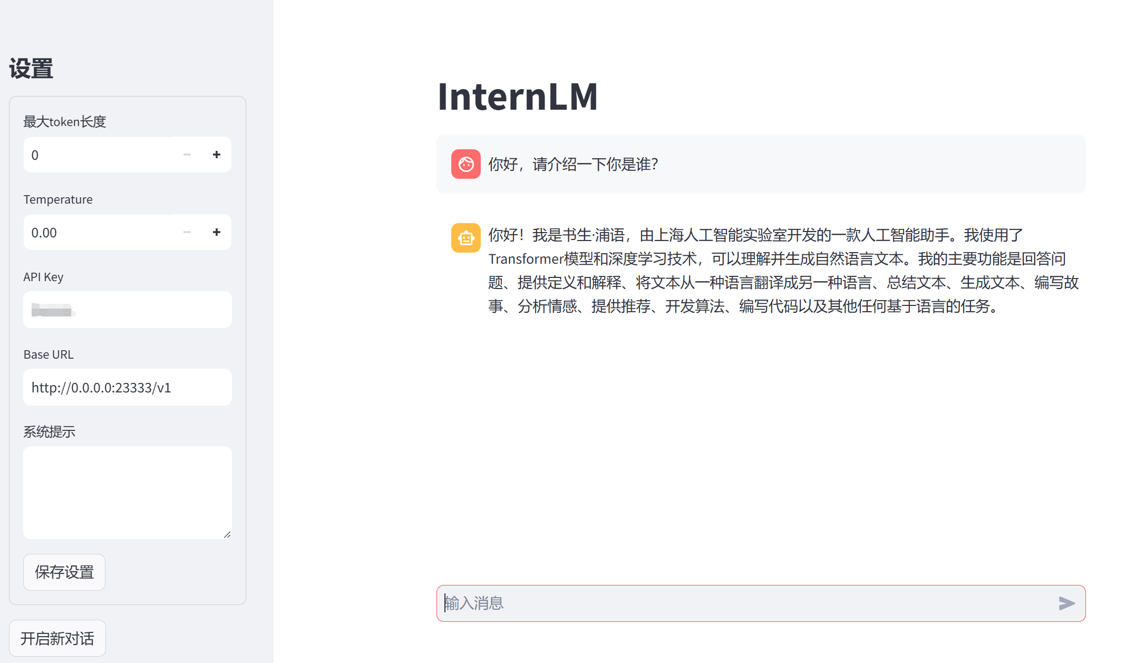Increase the 最大token长度 value with plus
This screenshot has height=663, width=1135.
click(217, 155)
